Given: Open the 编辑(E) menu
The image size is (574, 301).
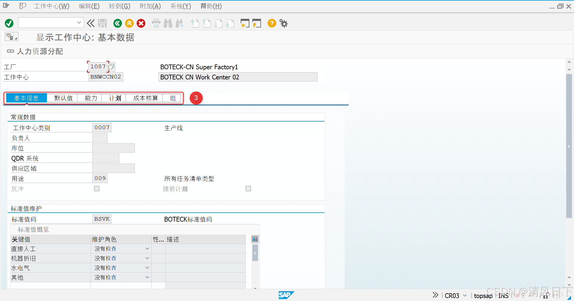Looking at the screenshot, I should (x=89, y=6).
